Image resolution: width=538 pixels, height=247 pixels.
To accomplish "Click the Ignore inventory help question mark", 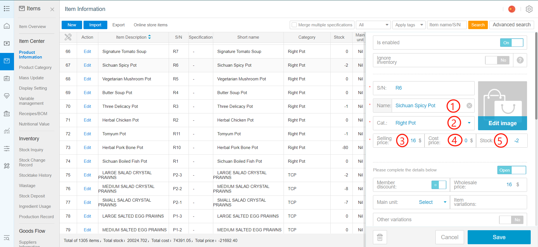I will coord(520,60).
